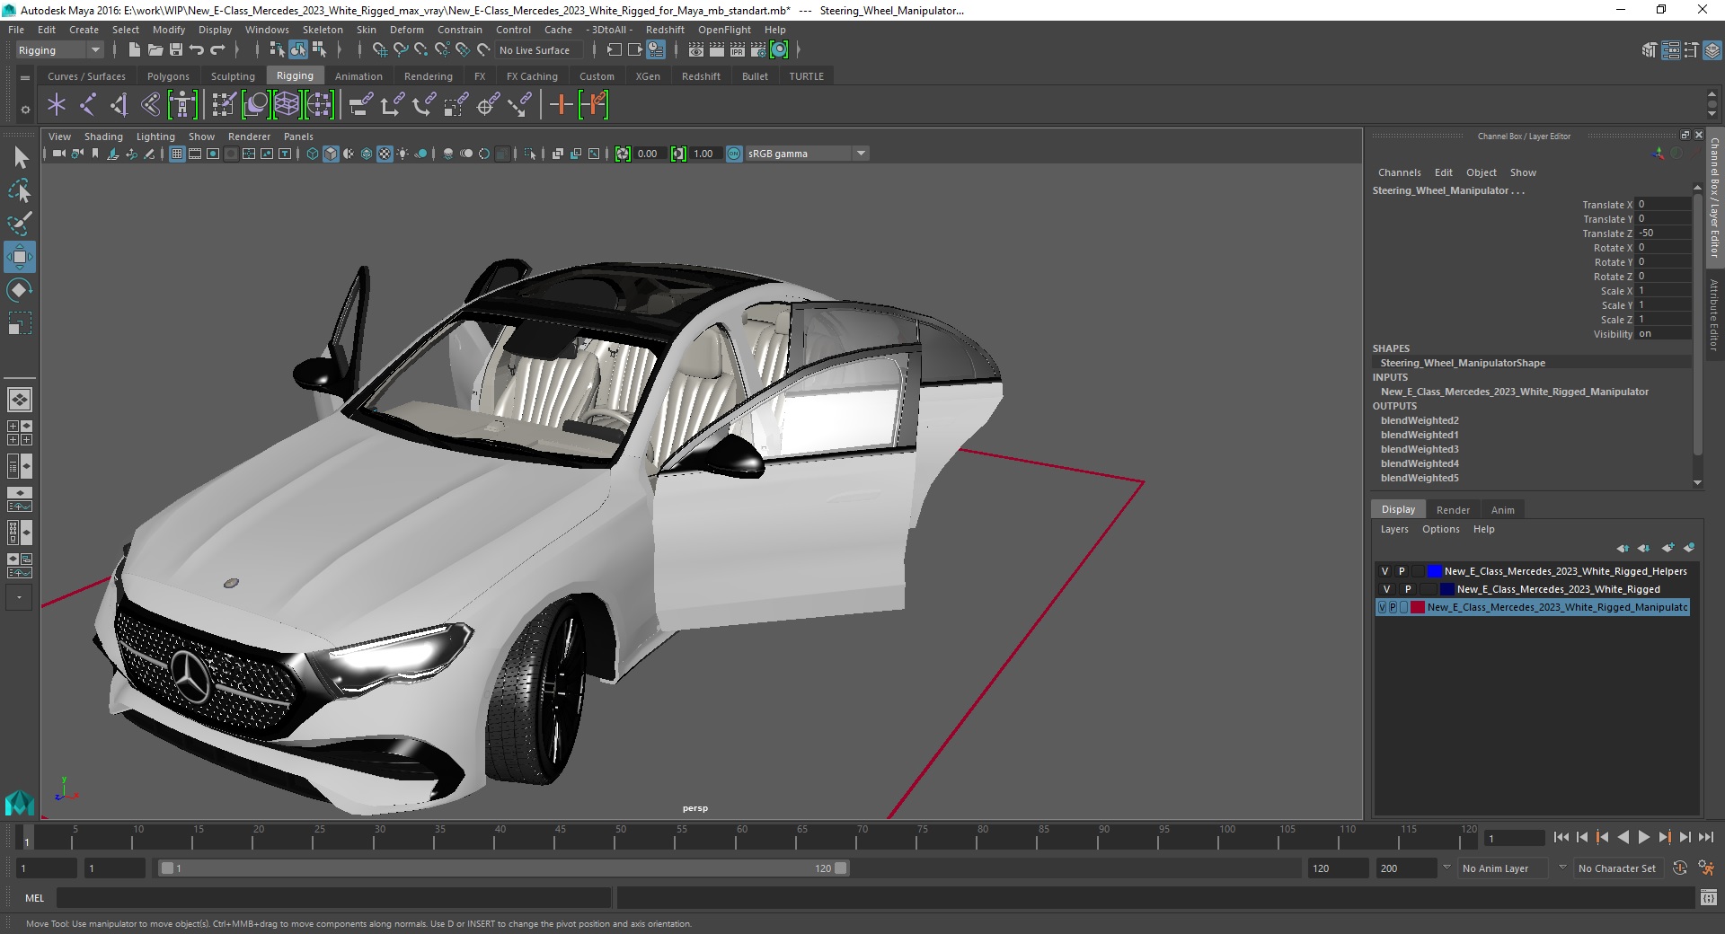Switch to the Render layer tab
The width and height of the screenshot is (1725, 934).
point(1453,510)
